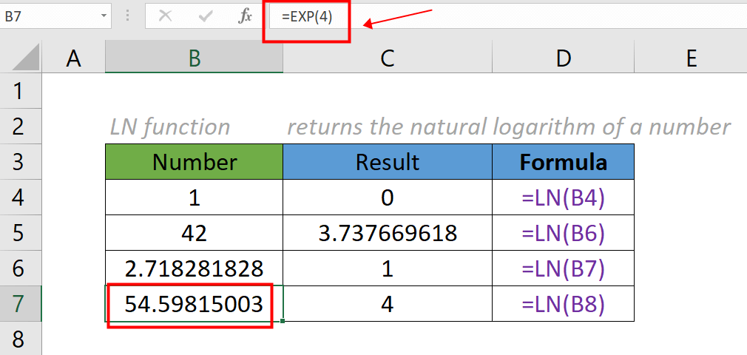Click the green Number header cell

tap(194, 162)
